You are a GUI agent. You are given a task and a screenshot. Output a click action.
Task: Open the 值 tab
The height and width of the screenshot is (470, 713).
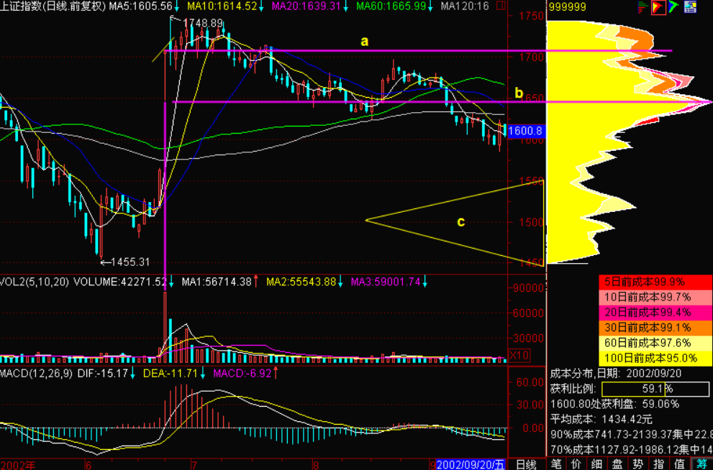click(680, 464)
